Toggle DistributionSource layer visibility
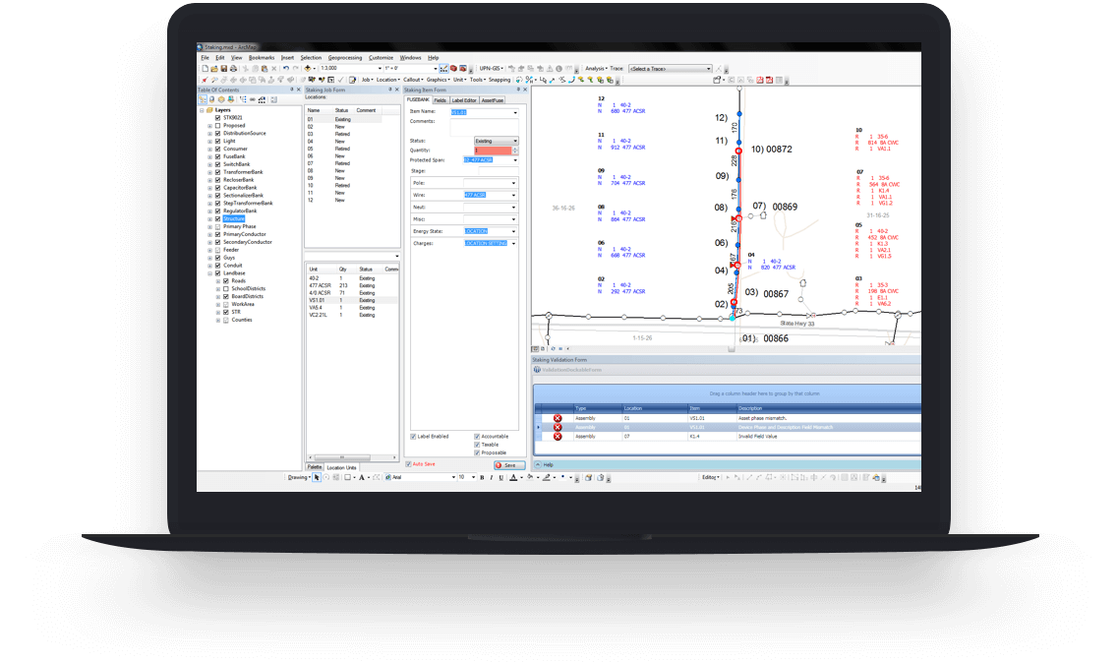 [218, 134]
